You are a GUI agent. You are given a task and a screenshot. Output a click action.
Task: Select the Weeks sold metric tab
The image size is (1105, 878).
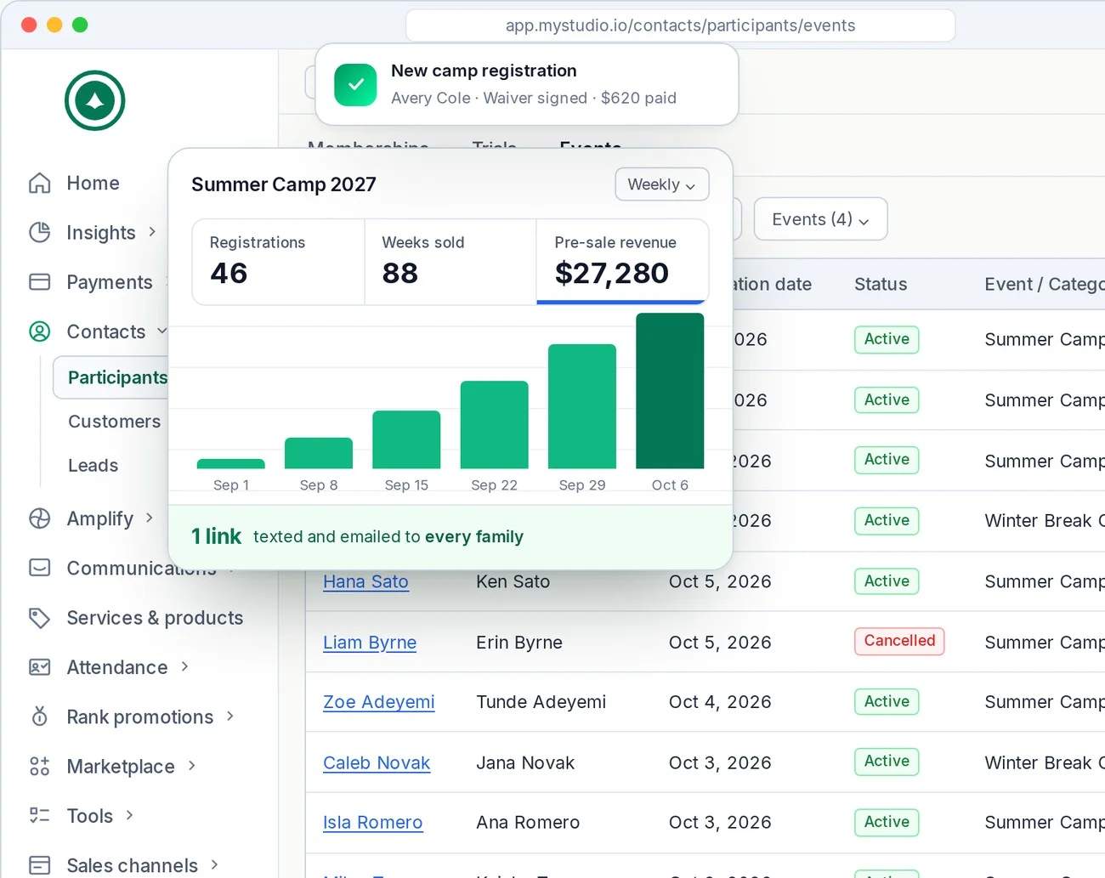click(450, 262)
